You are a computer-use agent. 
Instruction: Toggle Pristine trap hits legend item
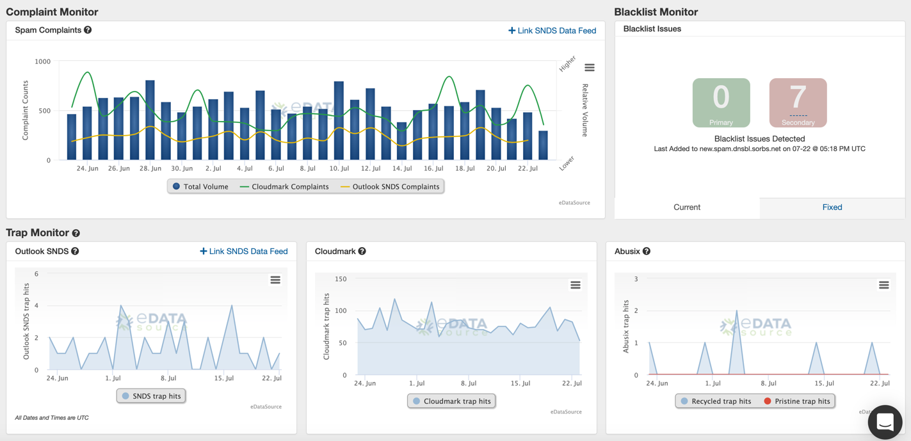coord(797,401)
